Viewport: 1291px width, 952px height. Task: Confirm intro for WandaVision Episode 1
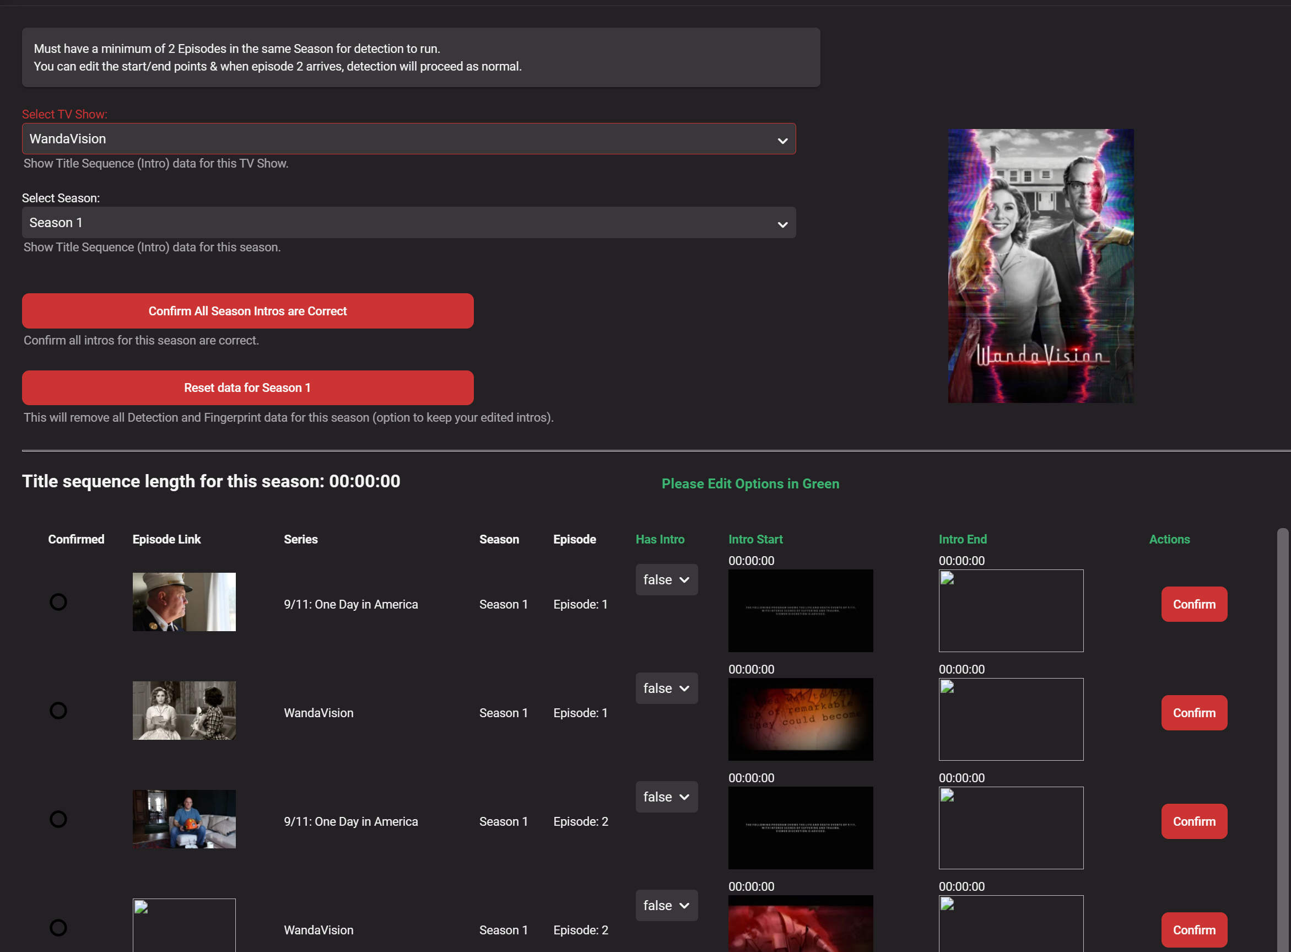pos(1194,713)
